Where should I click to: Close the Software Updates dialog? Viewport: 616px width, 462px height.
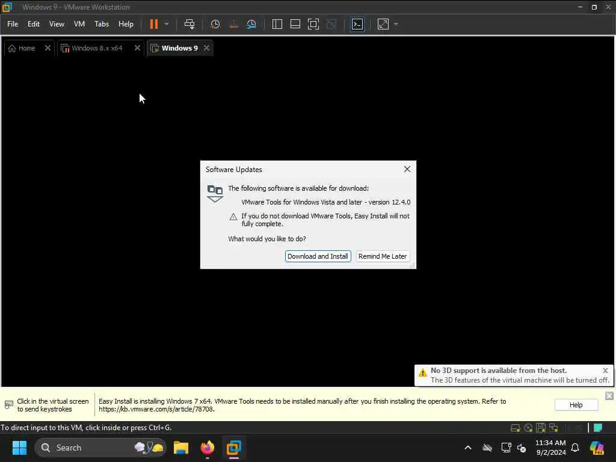click(407, 169)
